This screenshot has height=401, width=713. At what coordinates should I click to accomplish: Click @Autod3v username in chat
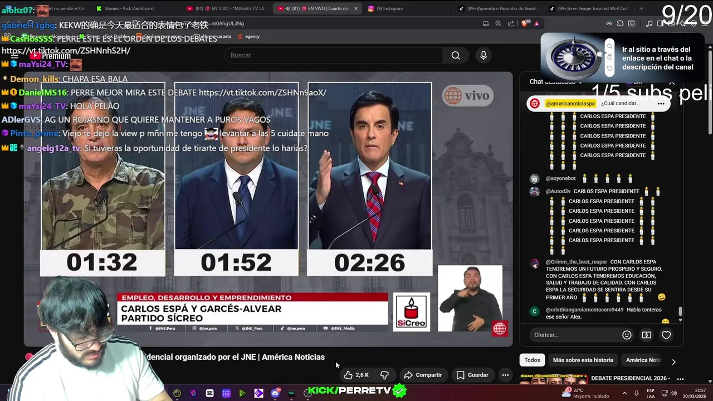pos(558,191)
